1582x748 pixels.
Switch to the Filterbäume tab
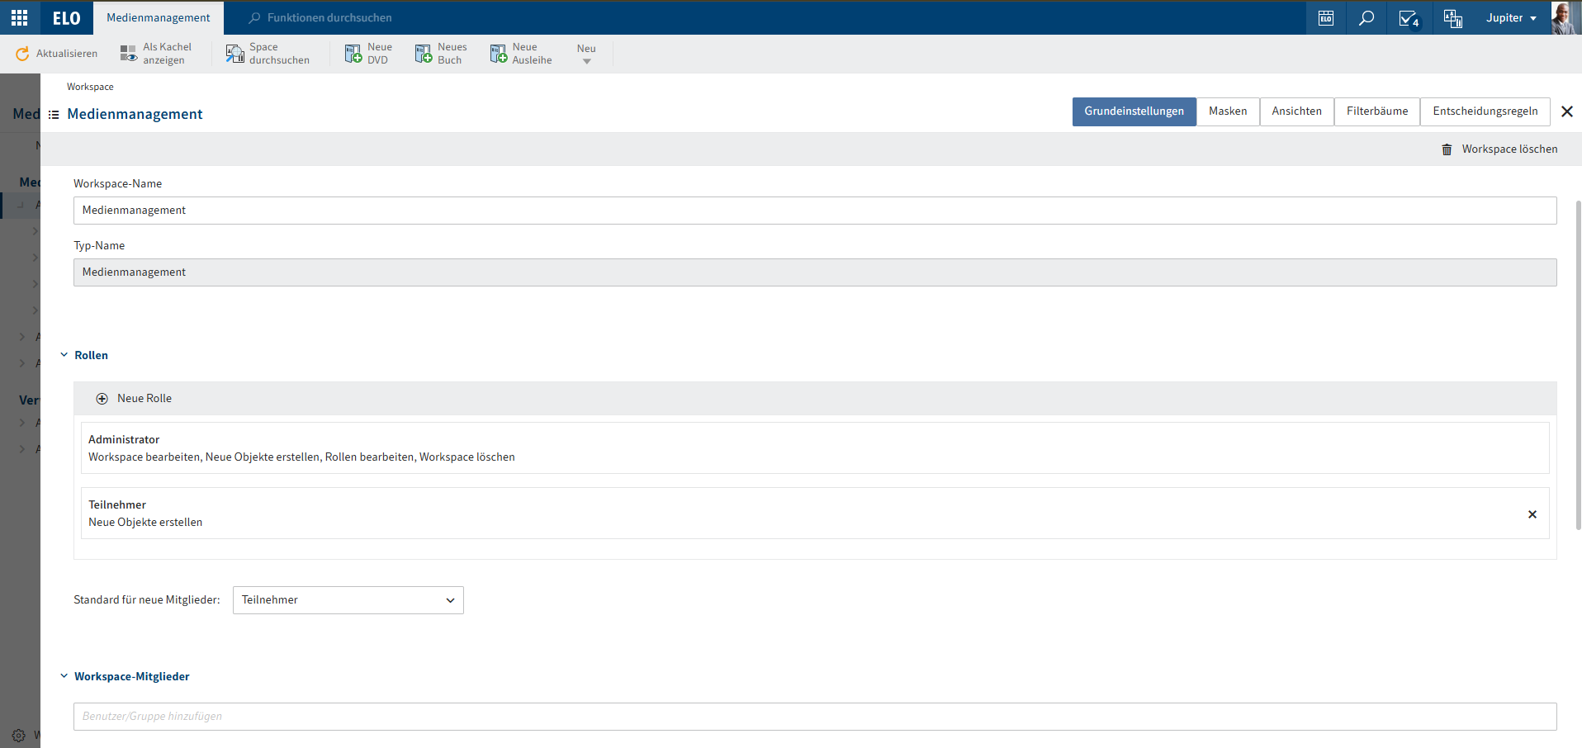(1376, 111)
